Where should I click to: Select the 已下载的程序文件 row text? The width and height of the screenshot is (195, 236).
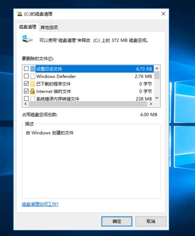pos(53,84)
